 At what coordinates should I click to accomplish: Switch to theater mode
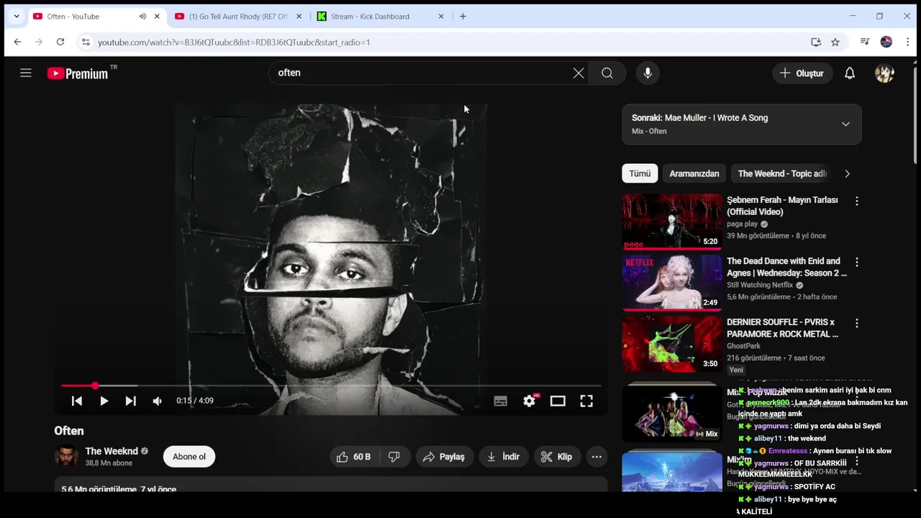(558, 401)
